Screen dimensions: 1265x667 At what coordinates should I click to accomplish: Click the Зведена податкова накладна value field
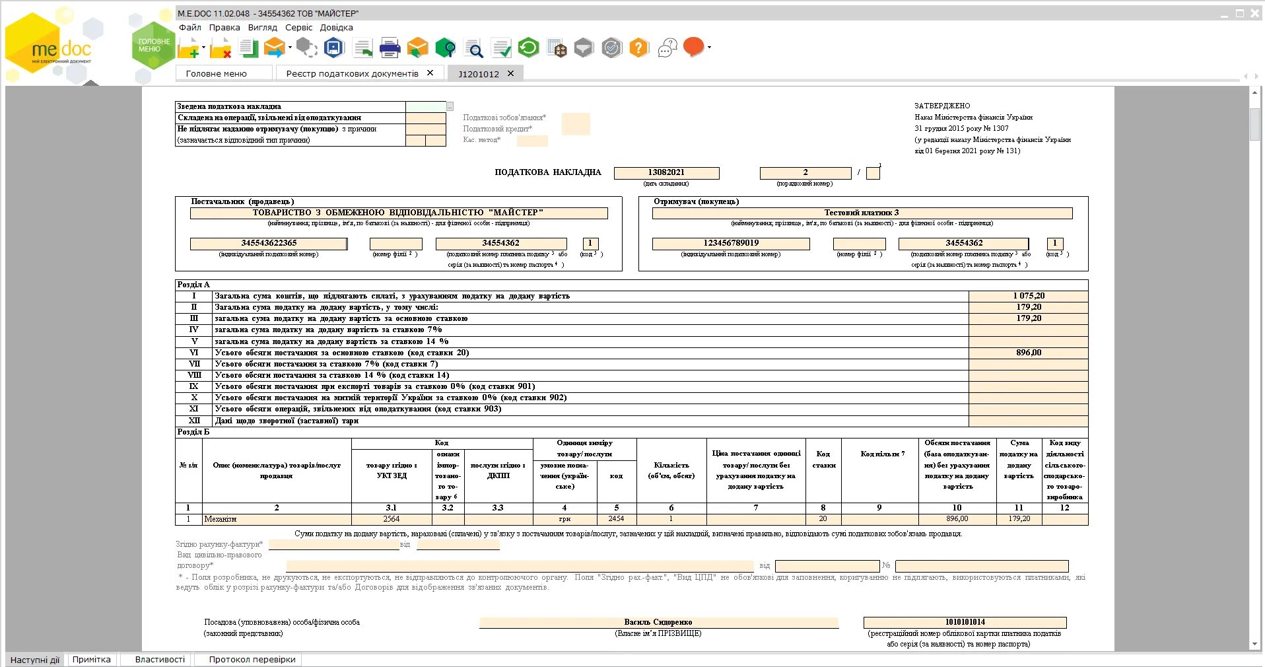[426, 106]
